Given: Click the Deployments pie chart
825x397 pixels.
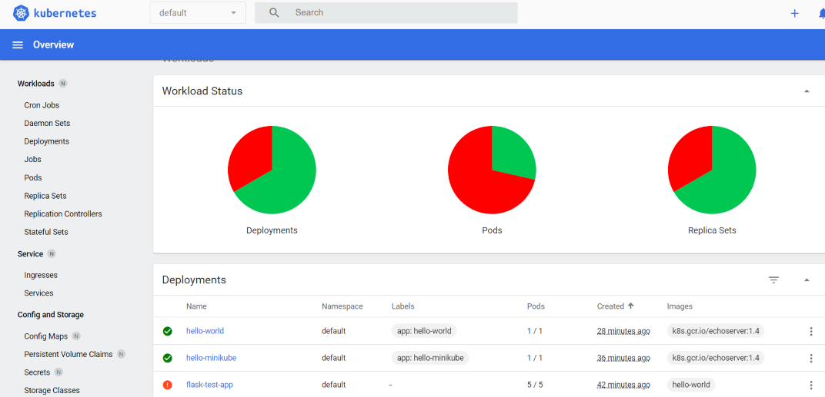Looking at the screenshot, I should point(272,170).
